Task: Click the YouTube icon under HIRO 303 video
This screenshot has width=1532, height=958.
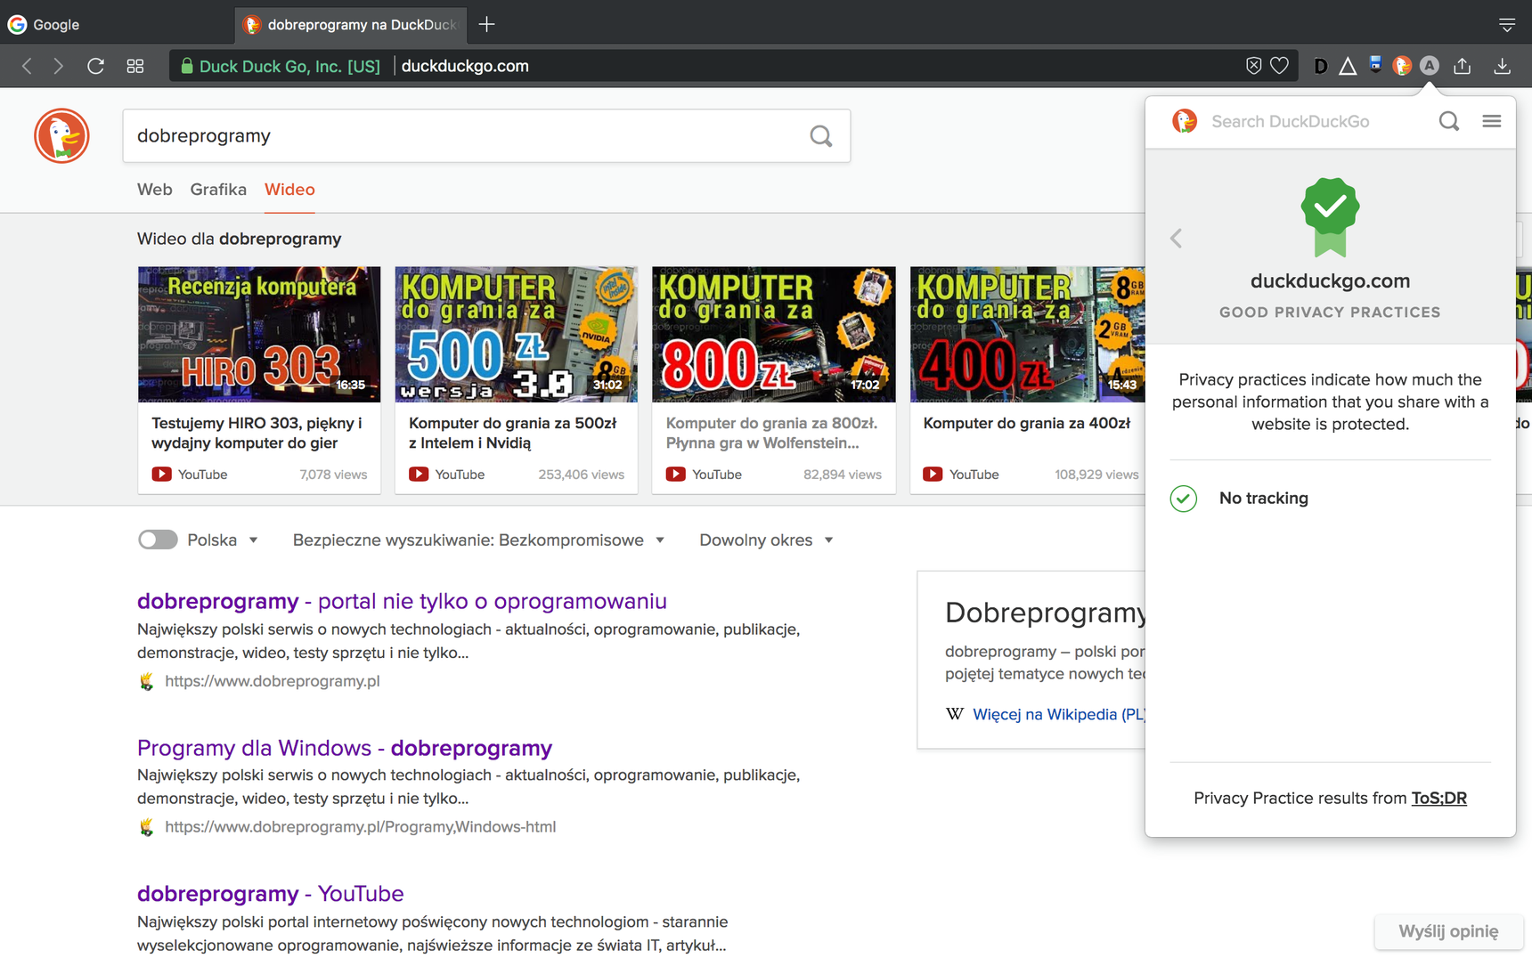Action: [161, 475]
